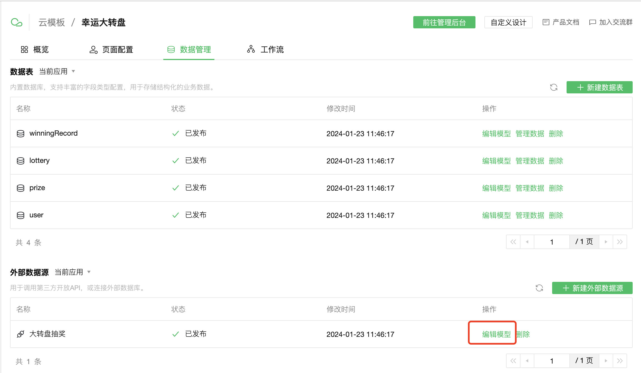The height and width of the screenshot is (373, 641).
Task: Click page number field in 外部数据源 pagination
Action: pos(552,361)
